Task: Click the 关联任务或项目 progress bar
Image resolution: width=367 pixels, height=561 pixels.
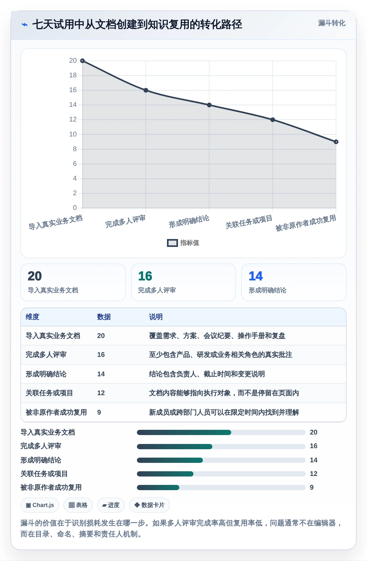Action: [x=221, y=474]
